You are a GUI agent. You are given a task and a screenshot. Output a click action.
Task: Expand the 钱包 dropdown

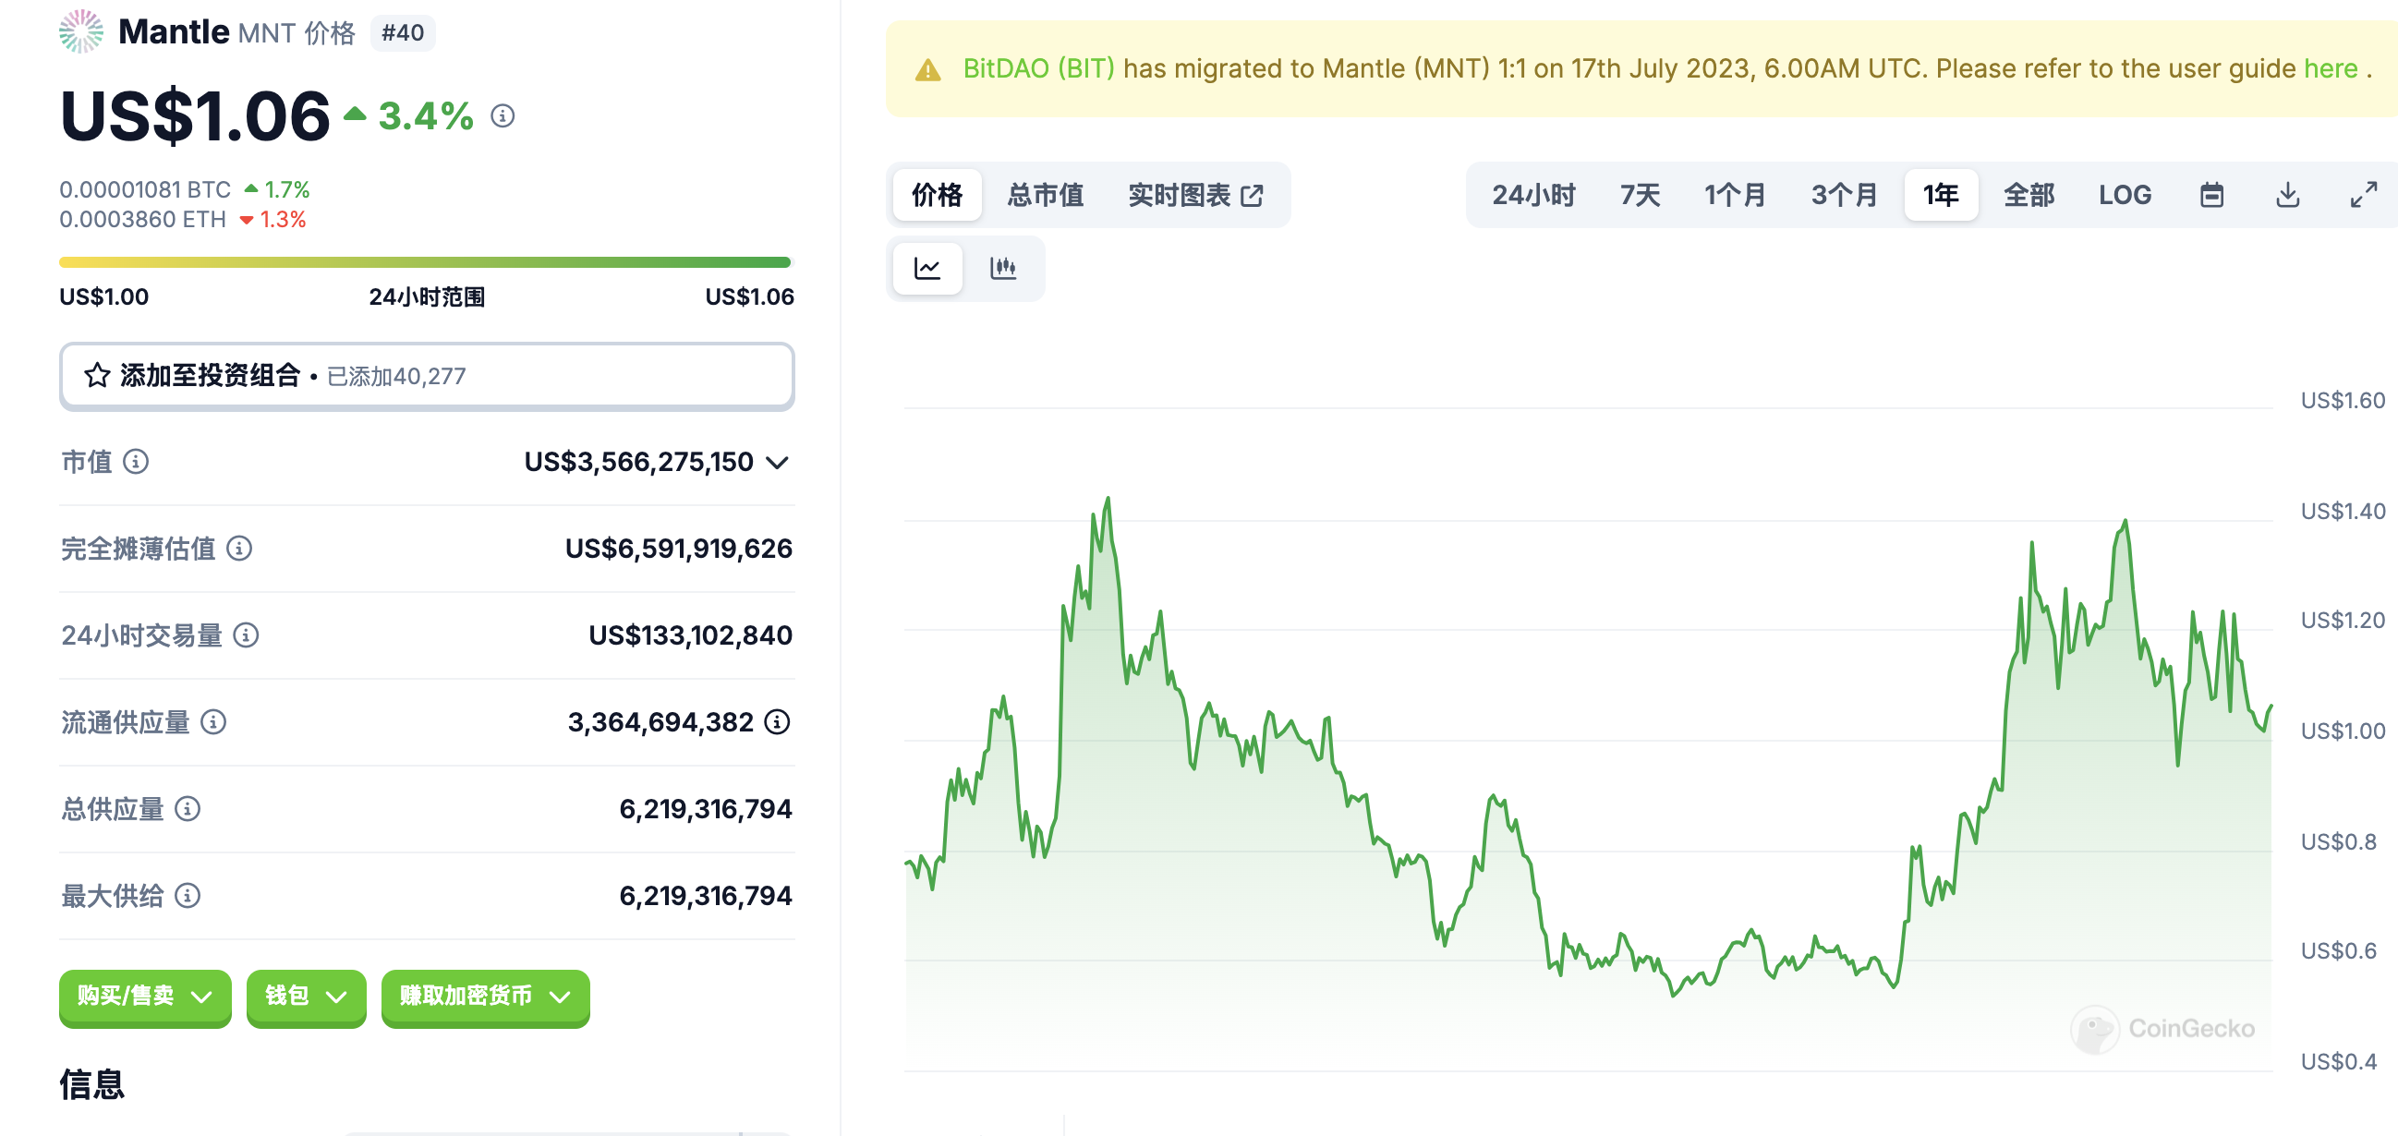point(306,997)
